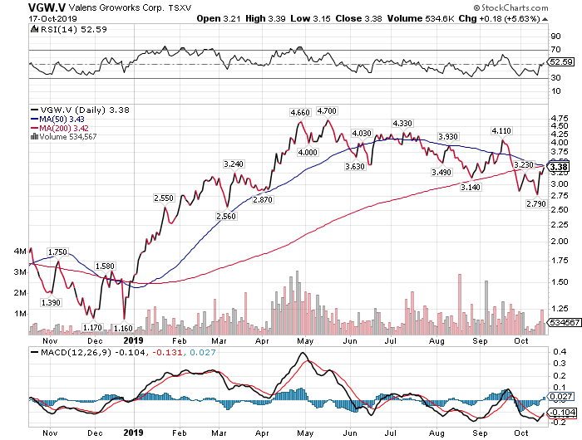582x440 pixels.
Task: Click the StockCharts.com copyright label
Action: (510, 7)
